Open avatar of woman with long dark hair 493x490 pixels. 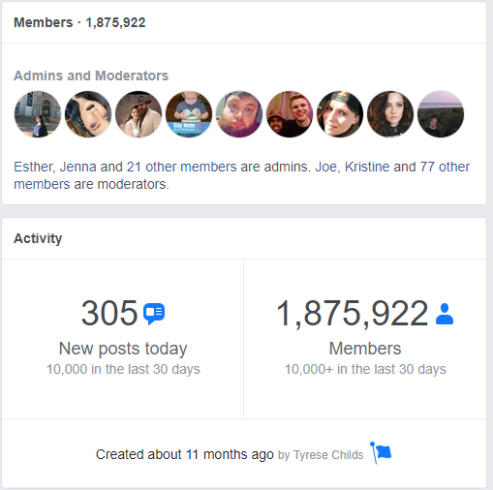pyautogui.click(x=390, y=114)
